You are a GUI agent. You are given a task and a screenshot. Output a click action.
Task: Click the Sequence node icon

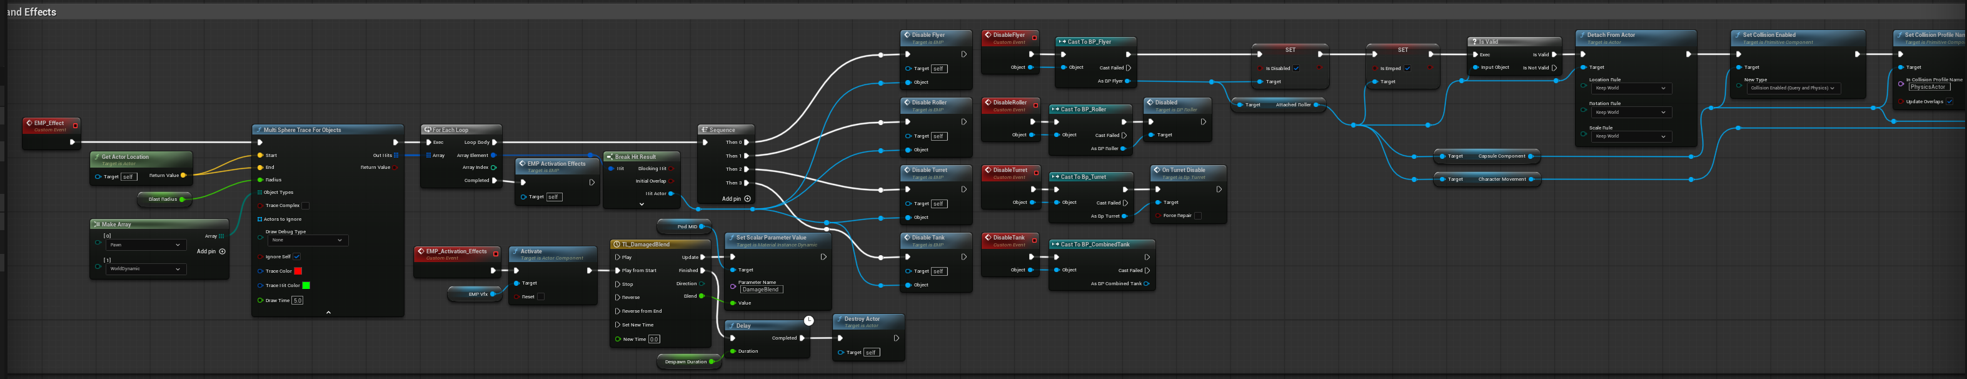click(705, 130)
